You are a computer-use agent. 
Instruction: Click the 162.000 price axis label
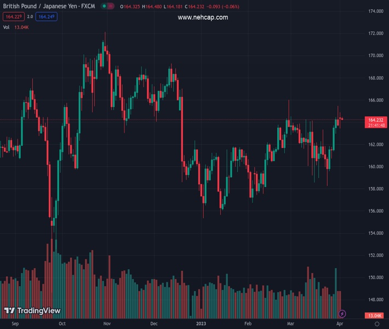pyautogui.click(x=376, y=145)
